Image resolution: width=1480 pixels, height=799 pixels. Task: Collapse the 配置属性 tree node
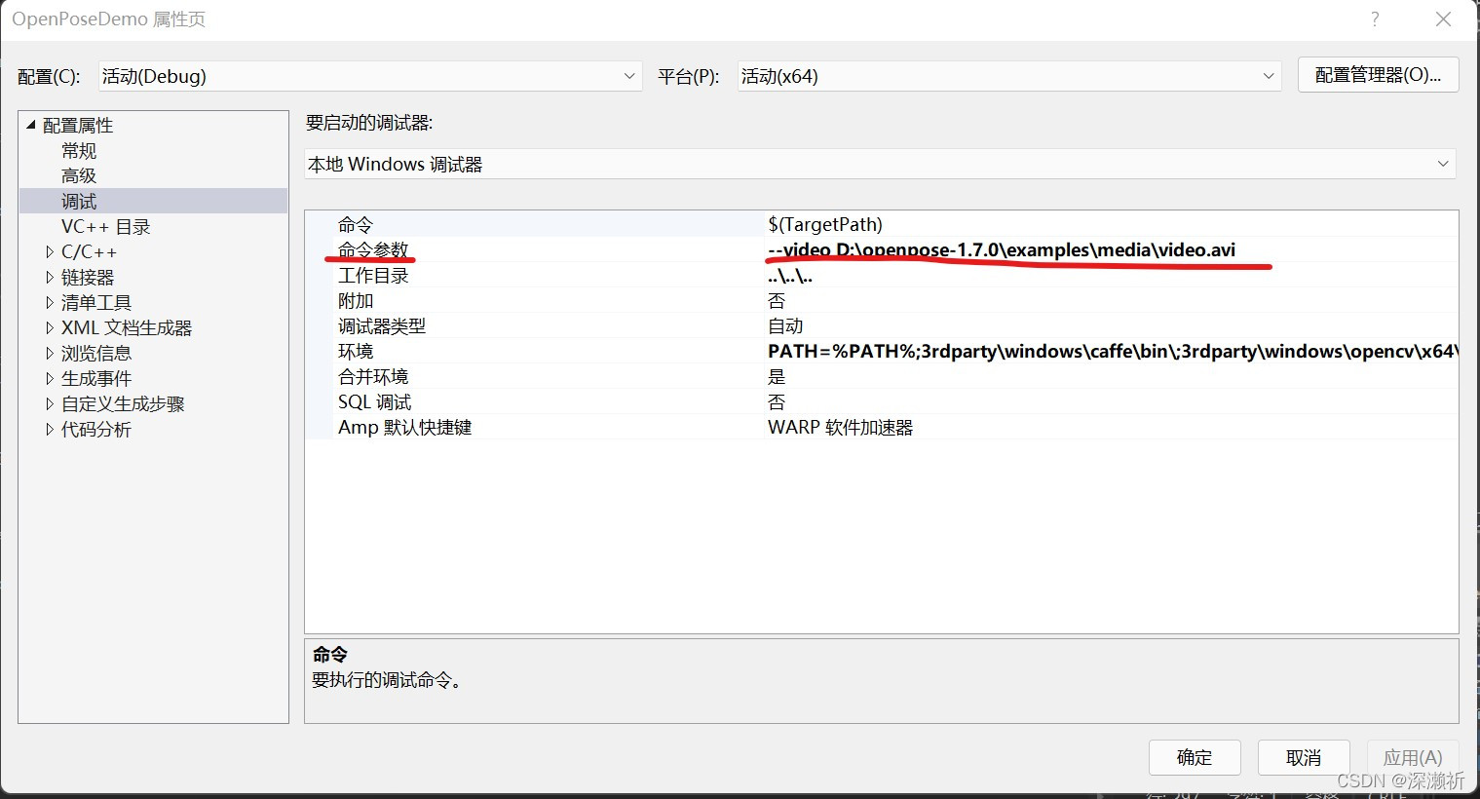[x=29, y=125]
